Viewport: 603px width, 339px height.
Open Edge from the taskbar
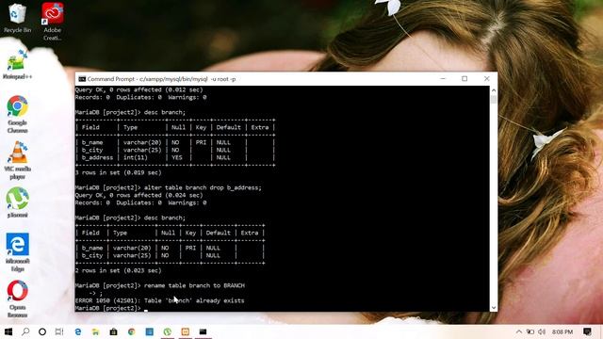(78, 331)
